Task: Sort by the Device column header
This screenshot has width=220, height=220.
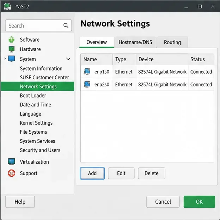Action: tap(162, 59)
